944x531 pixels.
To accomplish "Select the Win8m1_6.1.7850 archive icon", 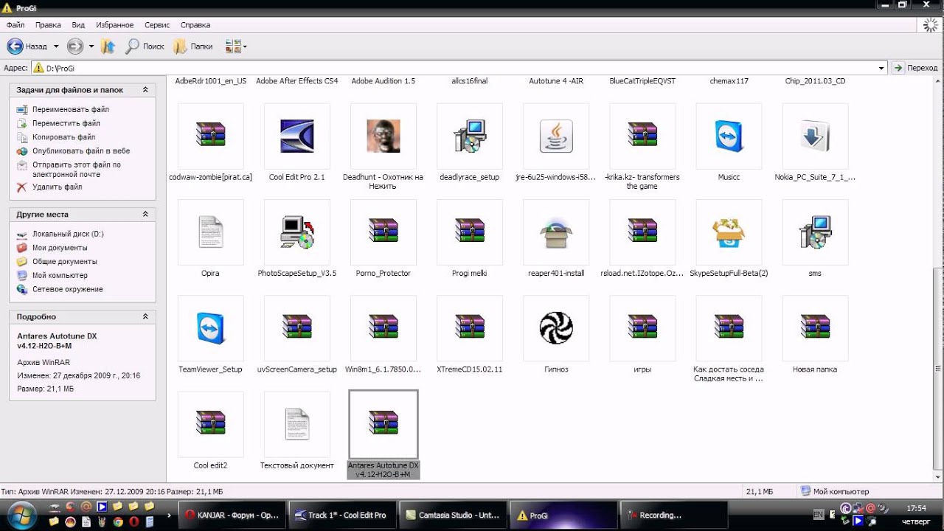I will coord(383,328).
